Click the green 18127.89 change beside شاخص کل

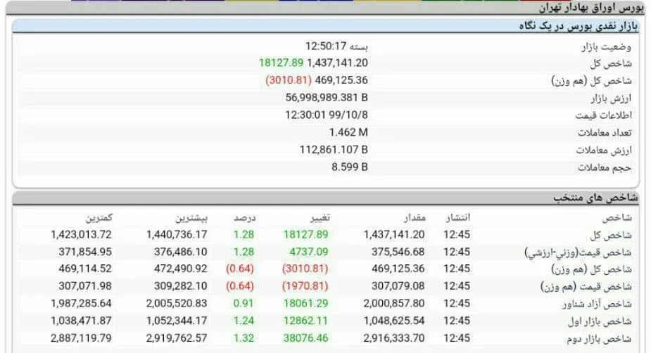281,63
